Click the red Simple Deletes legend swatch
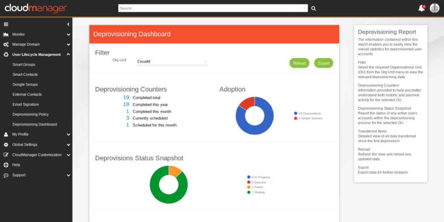This screenshot has width=444, height=222. coord(296,119)
